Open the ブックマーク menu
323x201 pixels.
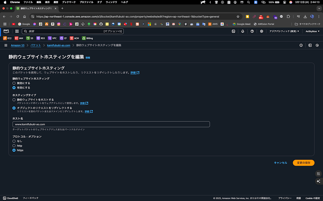click(69, 2)
